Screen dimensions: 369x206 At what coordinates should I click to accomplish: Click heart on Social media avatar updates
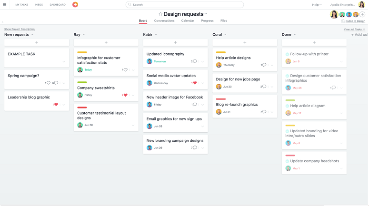(x=194, y=83)
